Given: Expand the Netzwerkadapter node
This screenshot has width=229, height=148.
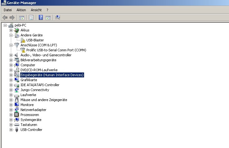Looking at the screenshot, I should tap(11, 110).
